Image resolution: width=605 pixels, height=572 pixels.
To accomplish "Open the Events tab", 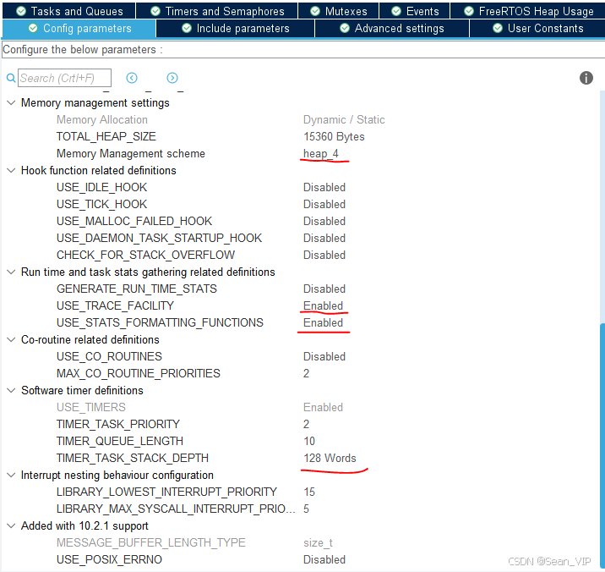I will 415,11.
